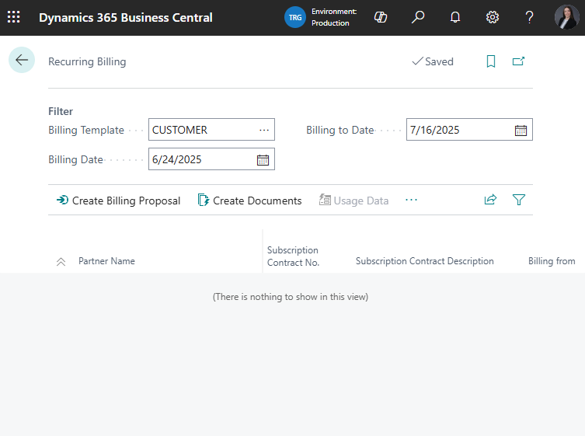Click the share icon in toolbar

(x=490, y=200)
